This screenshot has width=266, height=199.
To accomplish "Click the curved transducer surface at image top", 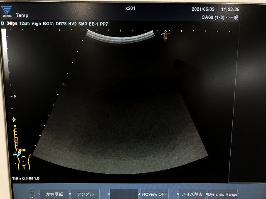I will (x=121, y=36).
